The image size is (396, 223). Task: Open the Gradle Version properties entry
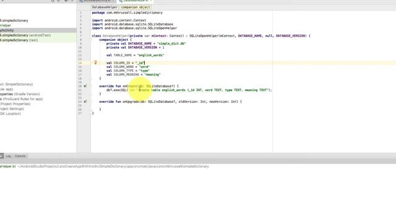[x=20, y=94]
